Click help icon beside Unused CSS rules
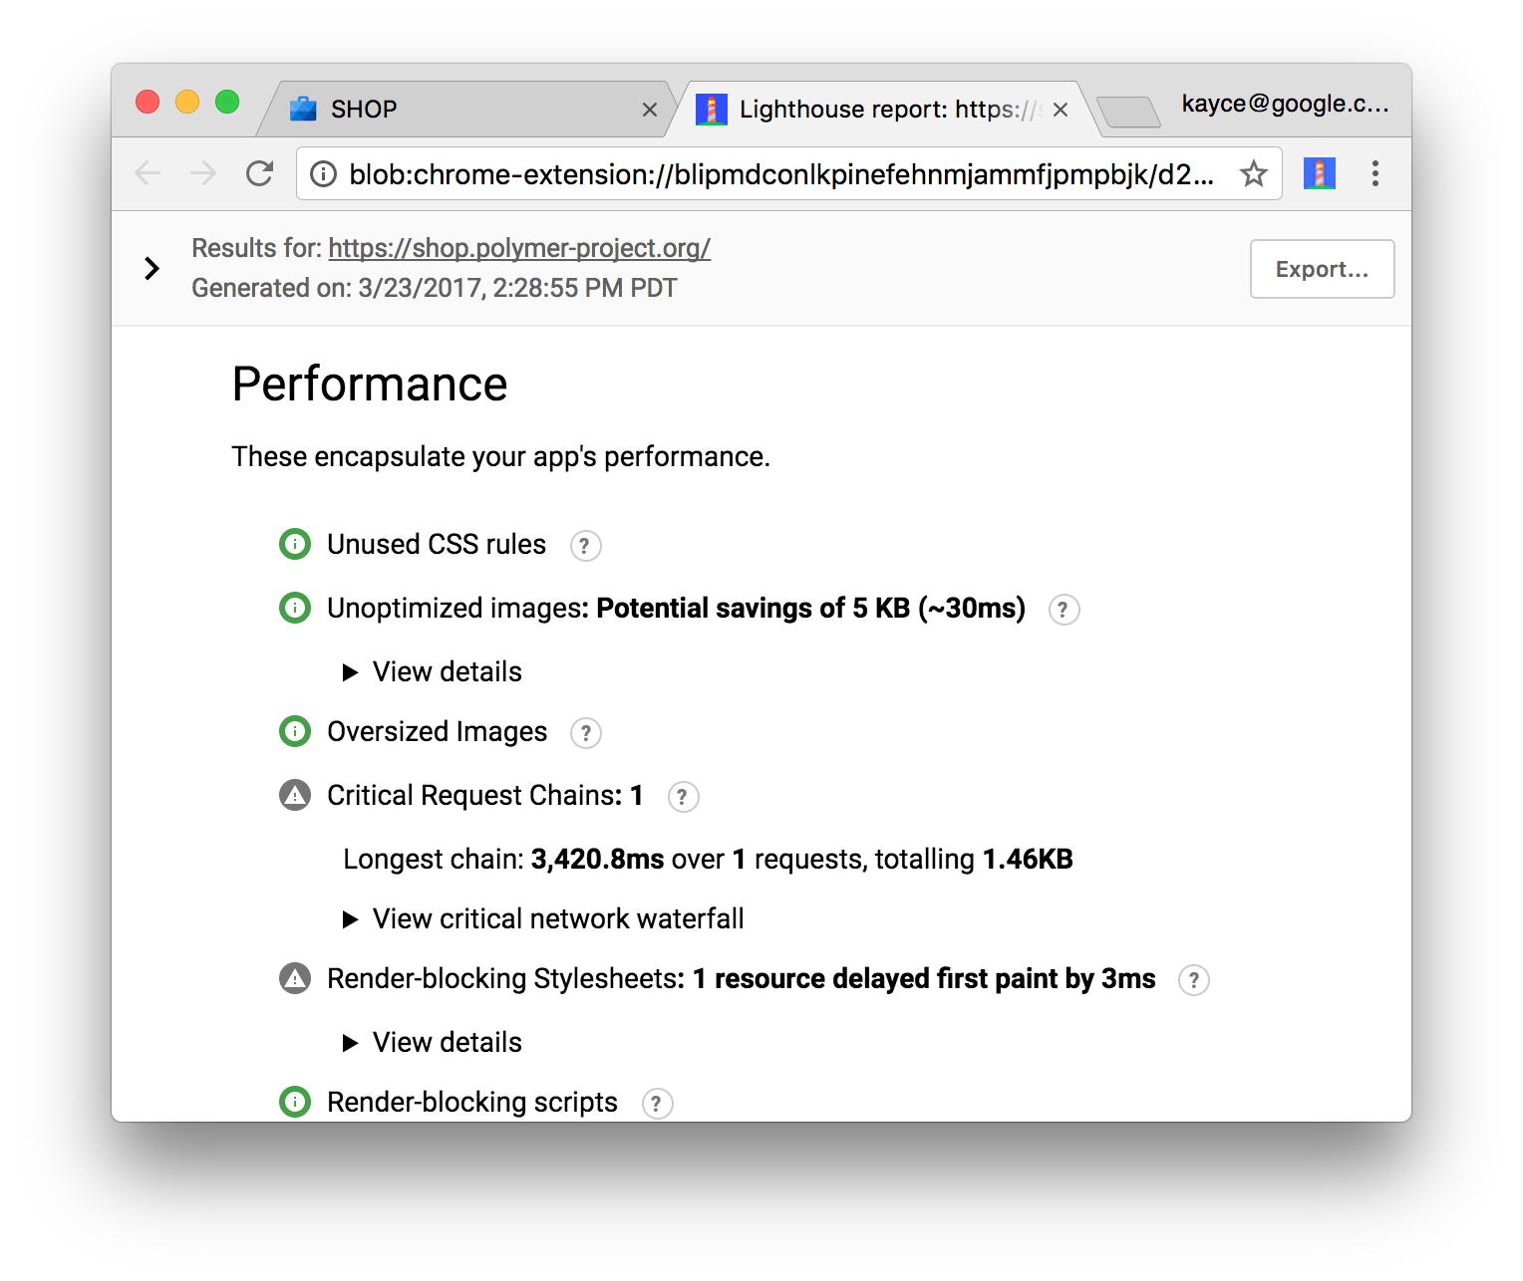 tap(585, 546)
